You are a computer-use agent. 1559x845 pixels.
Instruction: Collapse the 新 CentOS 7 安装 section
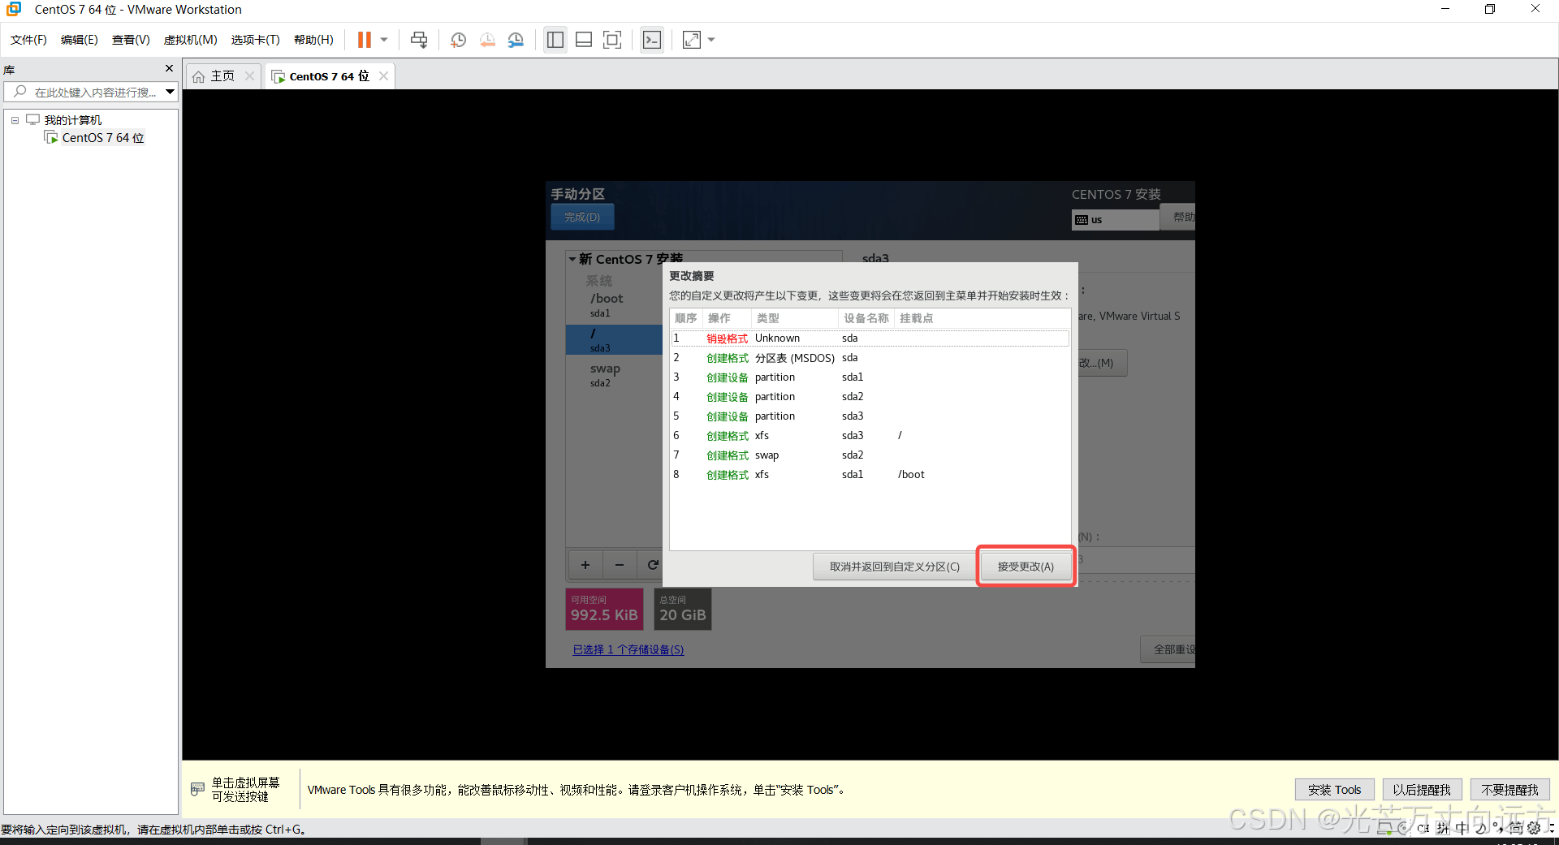572,260
